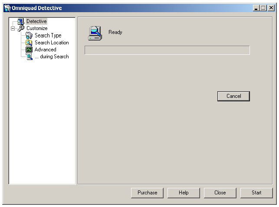279x207 pixels.
Task: Click the Customize magnifier icon
Action: coord(21,28)
